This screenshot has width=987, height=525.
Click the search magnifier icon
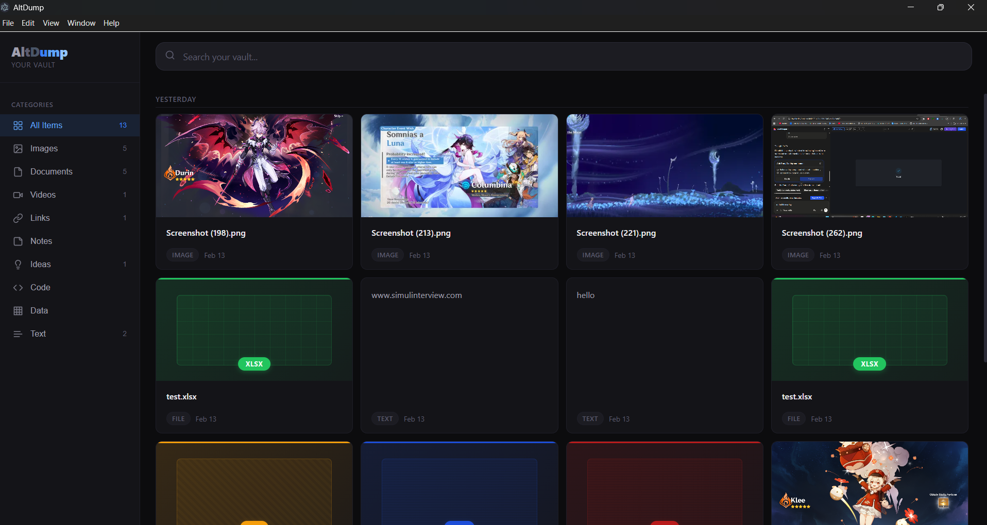[x=169, y=56]
